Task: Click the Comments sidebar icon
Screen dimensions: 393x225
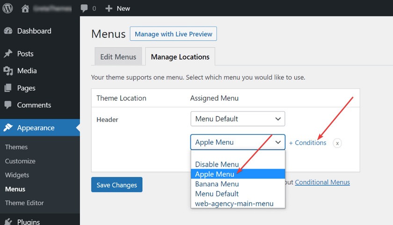Action: (8, 105)
